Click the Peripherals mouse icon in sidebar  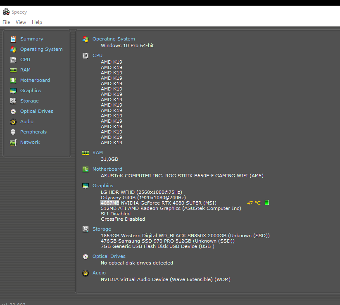click(13, 132)
